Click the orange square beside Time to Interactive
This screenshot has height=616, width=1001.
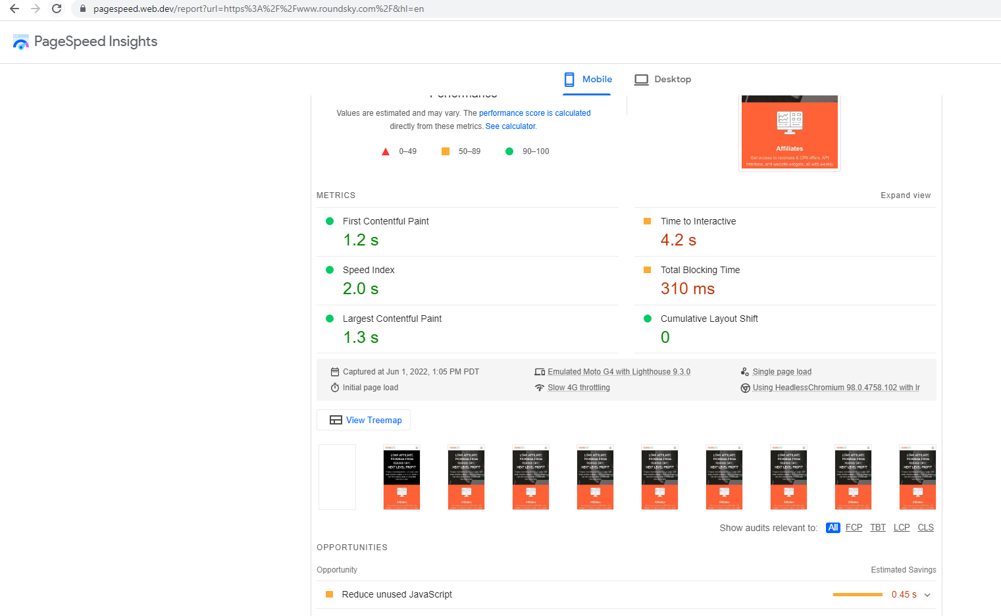pyautogui.click(x=647, y=221)
